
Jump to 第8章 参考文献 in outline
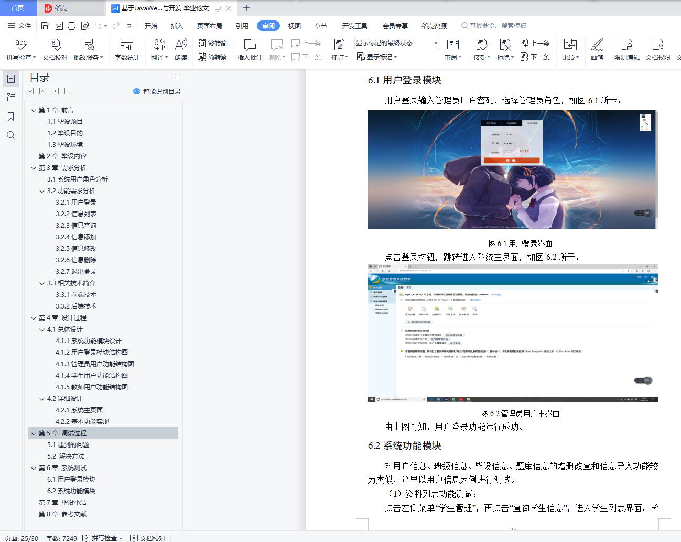coord(62,514)
